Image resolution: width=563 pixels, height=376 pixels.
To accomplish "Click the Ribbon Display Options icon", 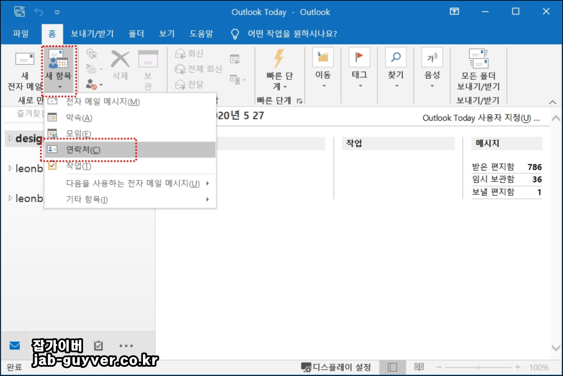I will click(x=454, y=12).
